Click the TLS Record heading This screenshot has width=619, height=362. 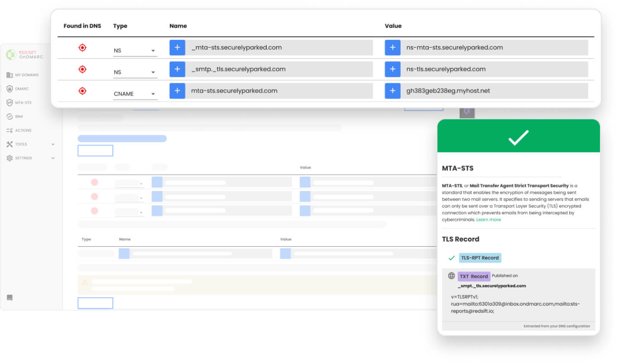[x=461, y=239]
